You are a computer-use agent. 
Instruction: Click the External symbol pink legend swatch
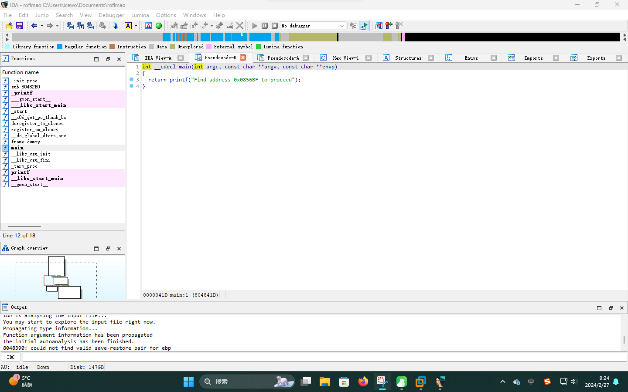209,47
